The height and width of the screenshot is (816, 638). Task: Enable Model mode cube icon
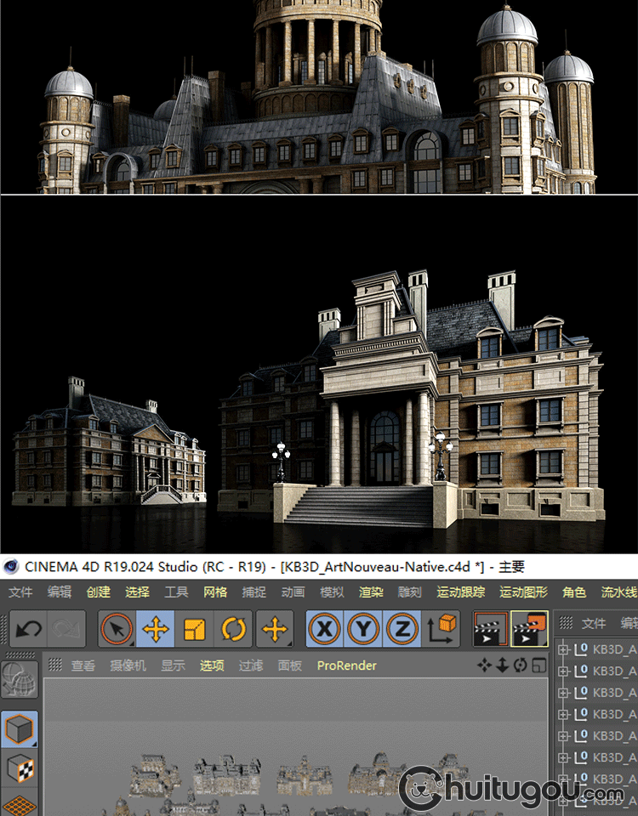(19, 729)
